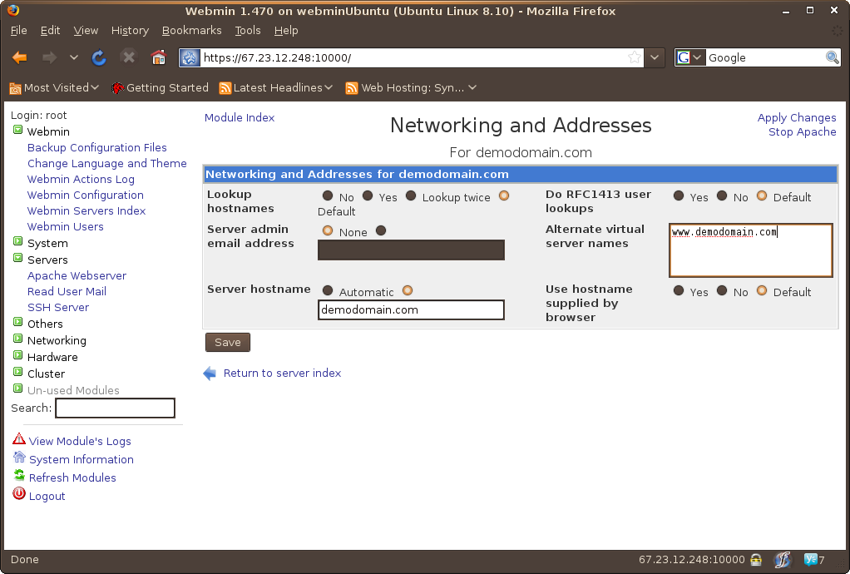Click the Firefox logo in the title bar
Image resolution: width=850 pixels, height=574 pixels.
(x=13, y=10)
